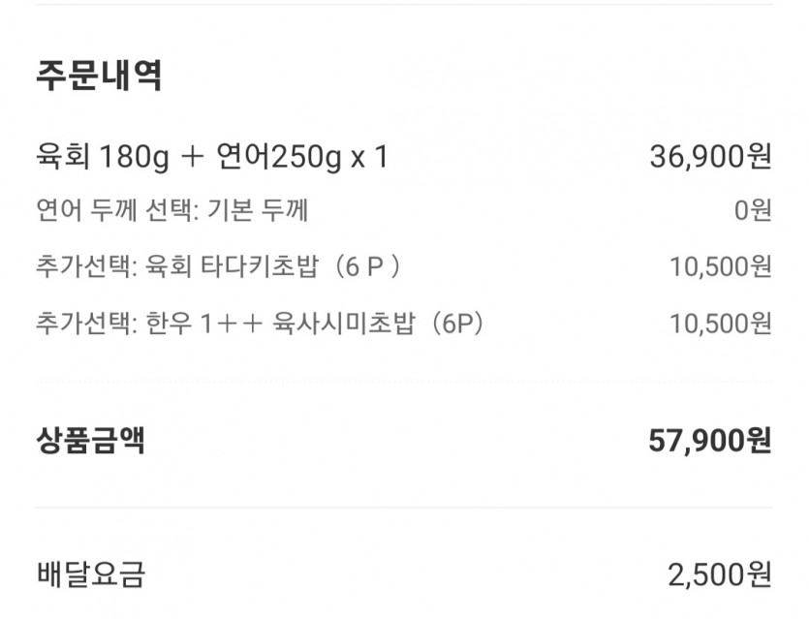The width and height of the screenshot is (809, 619).
Task: Tap the 추가선택 prefix on the 한우 line
Action: pyautogui.click(x=86, y=324)
